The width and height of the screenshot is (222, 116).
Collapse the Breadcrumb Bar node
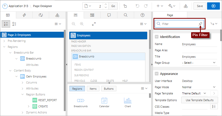click(x=10, y=53)
